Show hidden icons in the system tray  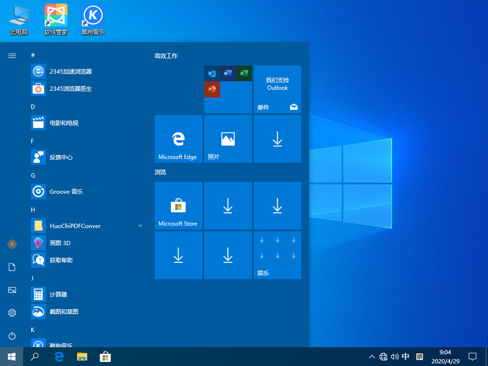click(x=371, y=357)
